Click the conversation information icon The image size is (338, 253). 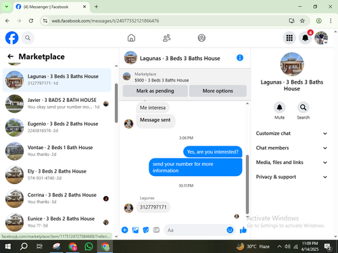tap(240, 58)
